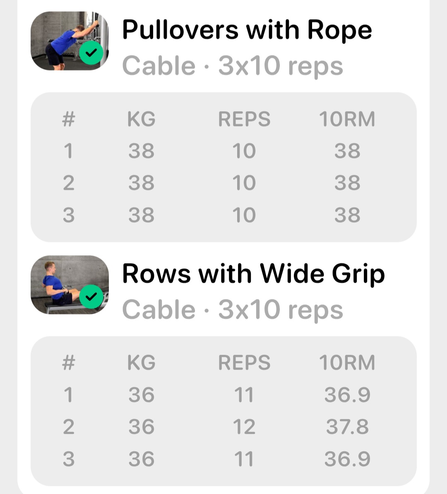Edit set 1 weight for Pullovers with Rope
The height and width of the screenshot is (494, 447).
point(141,151)
